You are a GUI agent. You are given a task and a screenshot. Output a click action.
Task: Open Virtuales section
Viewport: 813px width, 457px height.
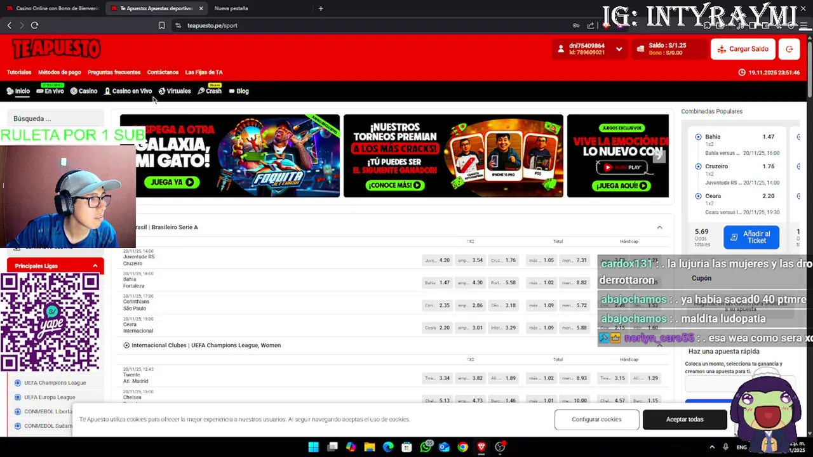175,91
